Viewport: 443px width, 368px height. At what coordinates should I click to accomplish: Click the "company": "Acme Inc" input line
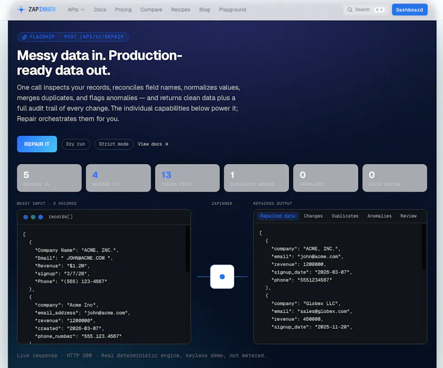coord(66,305)
